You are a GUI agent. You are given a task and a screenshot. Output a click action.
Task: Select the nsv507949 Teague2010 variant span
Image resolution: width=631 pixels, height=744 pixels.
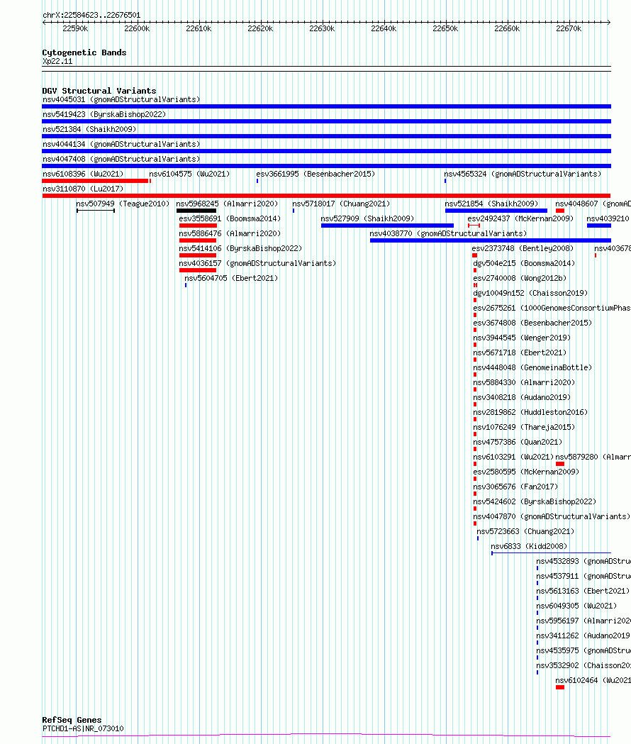(96, 211)
